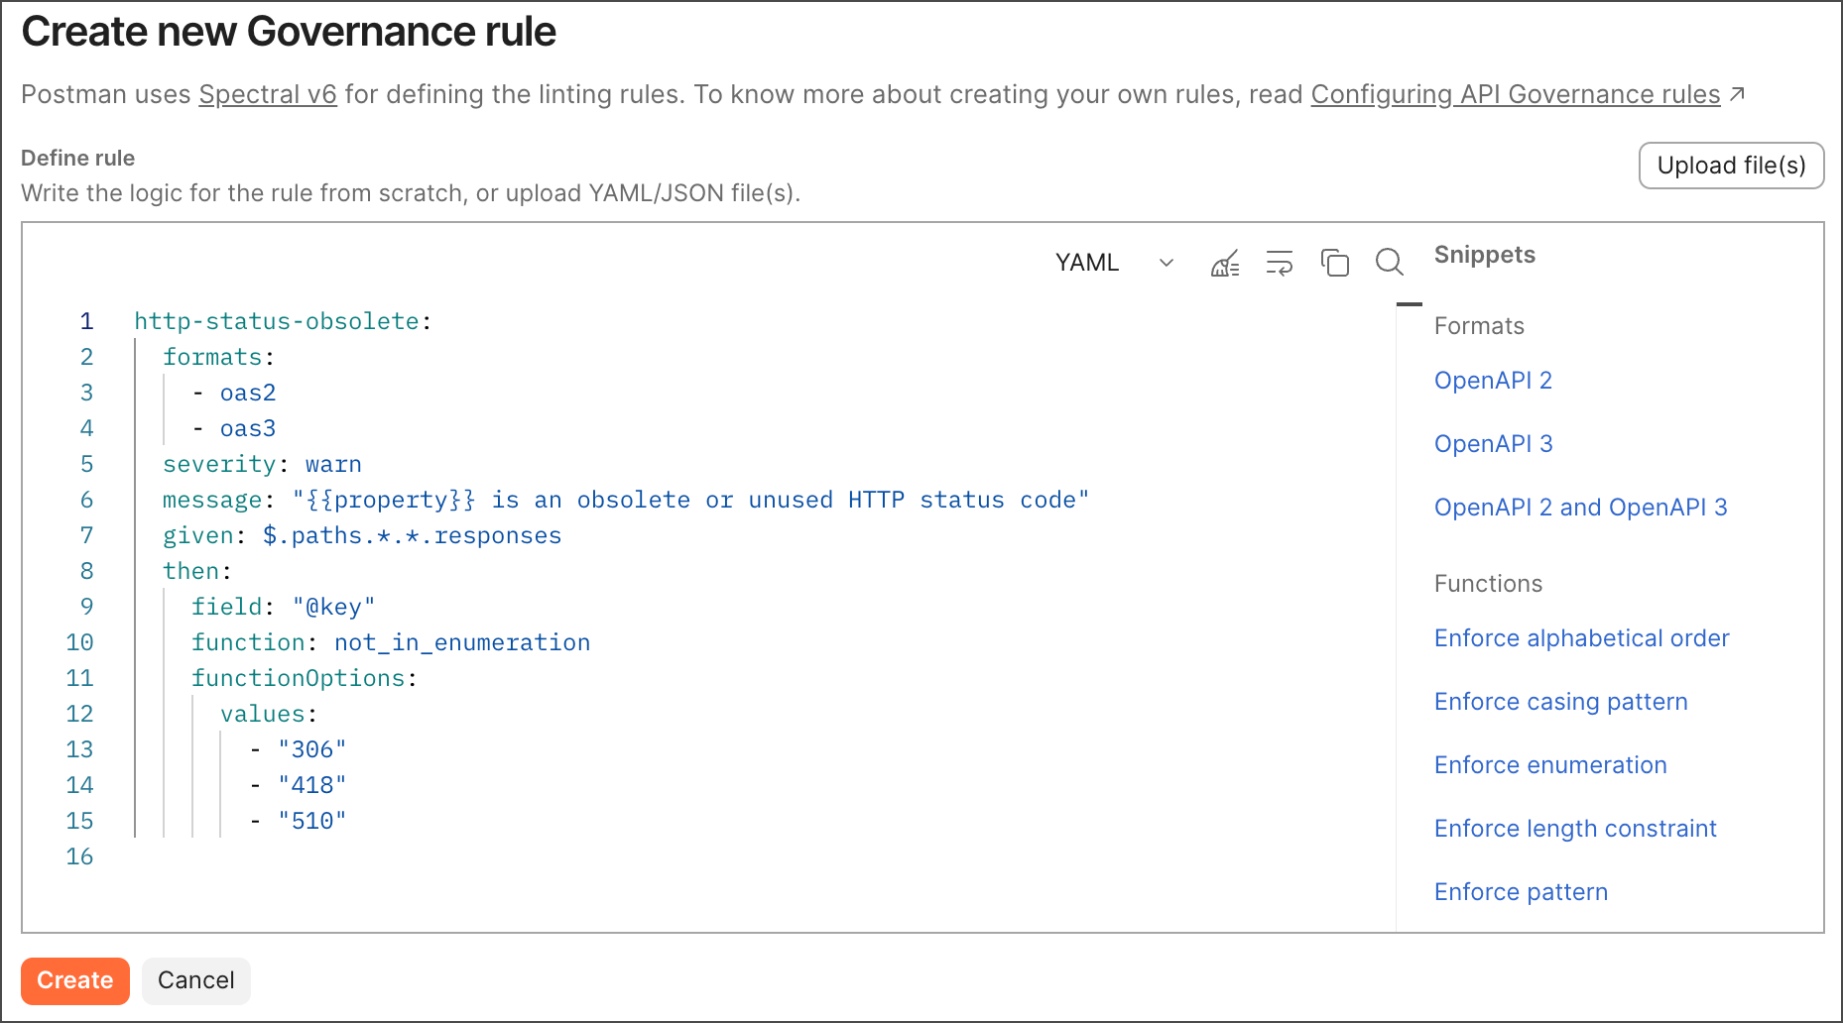Choose Enforce casing pattern snippet
1843x1023 pixels.
click(x=1560, y=702)
